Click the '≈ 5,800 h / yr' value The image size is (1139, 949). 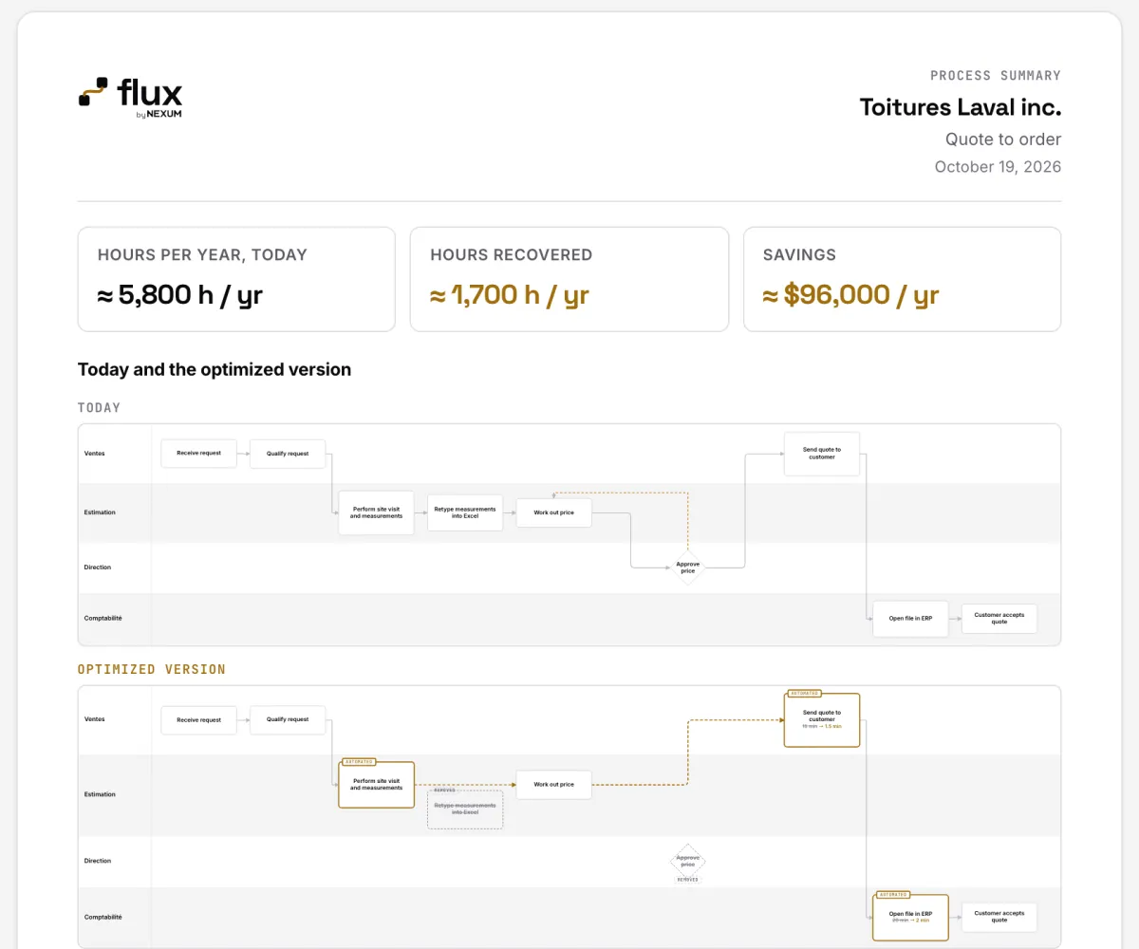click(x=180, y=294)
